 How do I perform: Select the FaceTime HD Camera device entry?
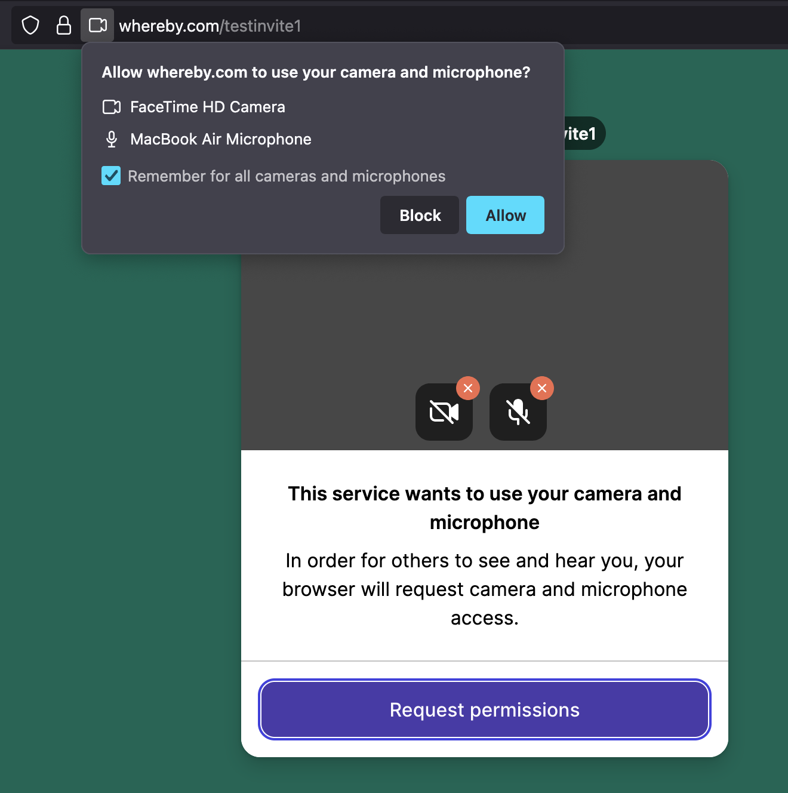pos(207,107)
